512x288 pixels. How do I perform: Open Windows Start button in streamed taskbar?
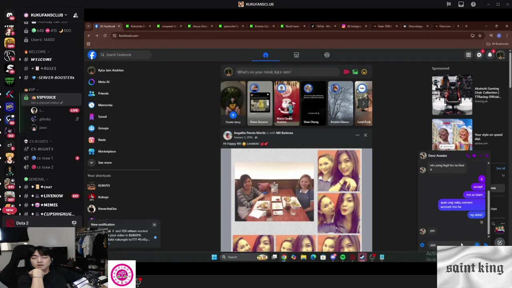coord(214,257)
